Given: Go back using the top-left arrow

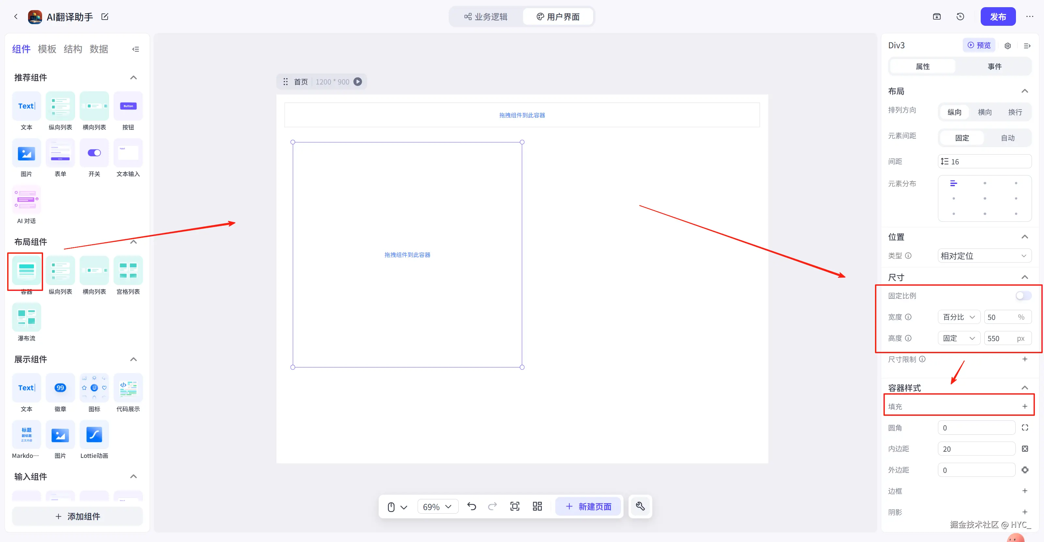Looking at the screenshot, I should click(16, 17).
